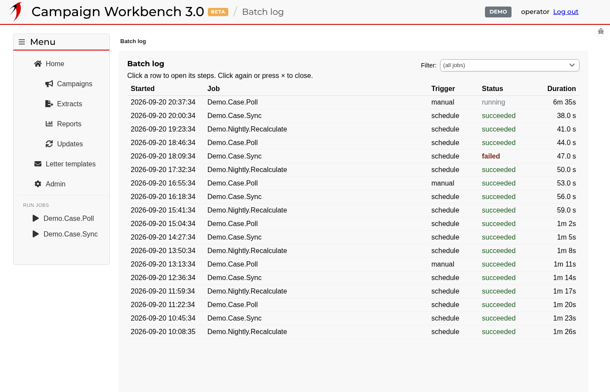Image resolution: width=610 pixels, height=392 pixels.
Task: Open the row with duration 59.0 s
Action: [x=353, y=210]
